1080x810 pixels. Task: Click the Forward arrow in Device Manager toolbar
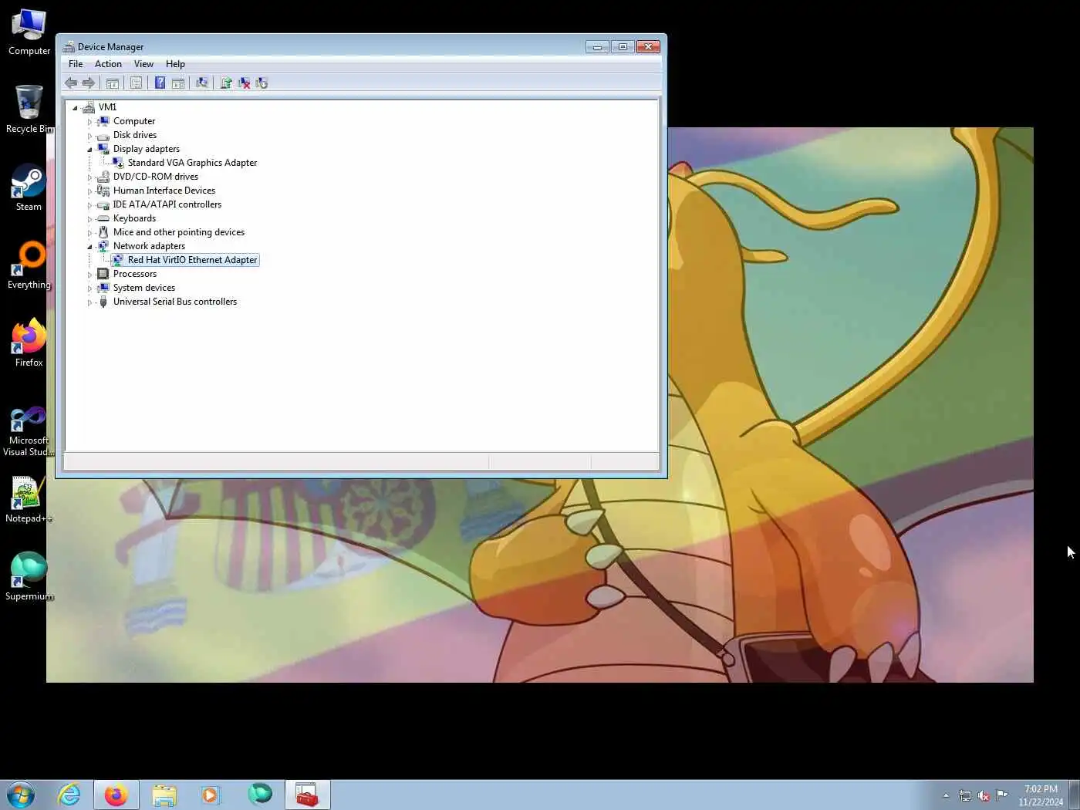89,83
